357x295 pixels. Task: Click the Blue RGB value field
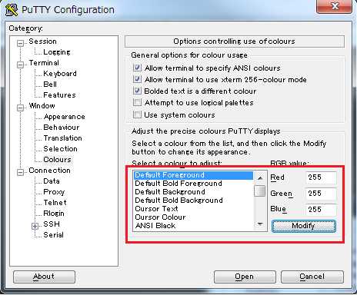click(321, 210)
